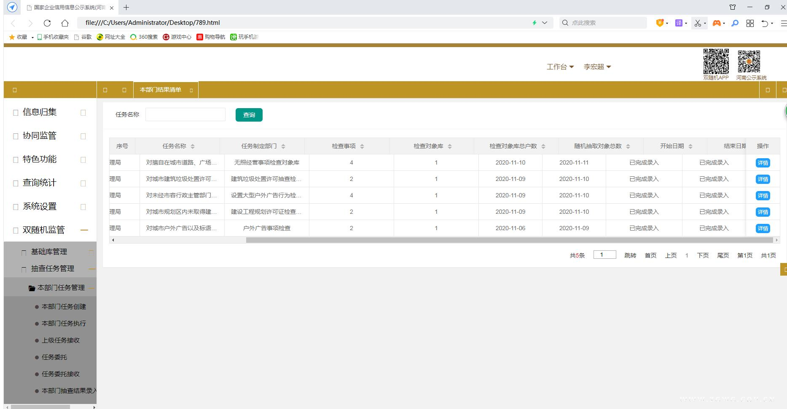
Task: Open the 李宏超 user dropdown
Action: 597,67
